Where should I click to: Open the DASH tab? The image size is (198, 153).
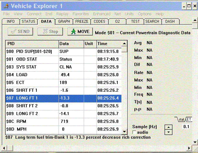[x=170, y=21]
